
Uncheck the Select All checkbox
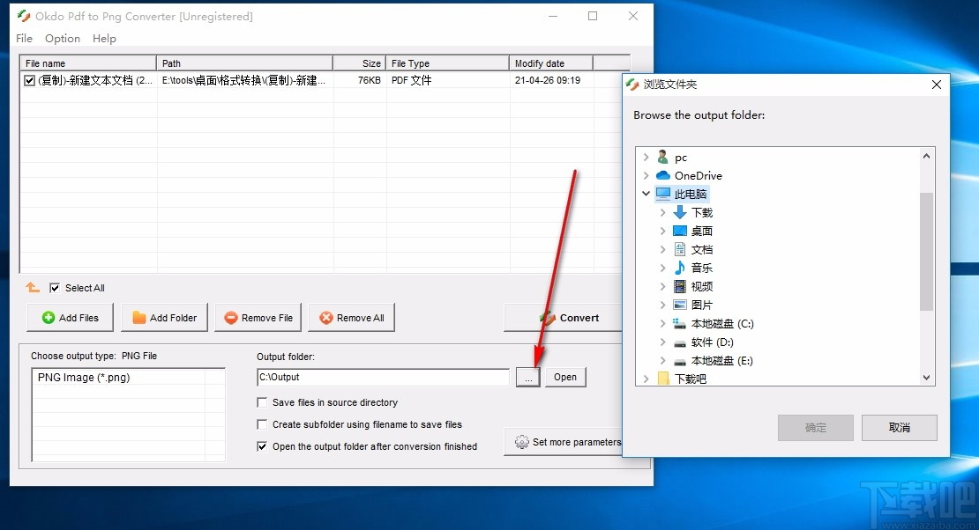point(56,288)
